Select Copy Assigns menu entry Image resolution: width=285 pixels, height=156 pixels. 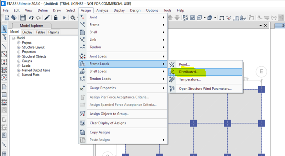point(123,132)
